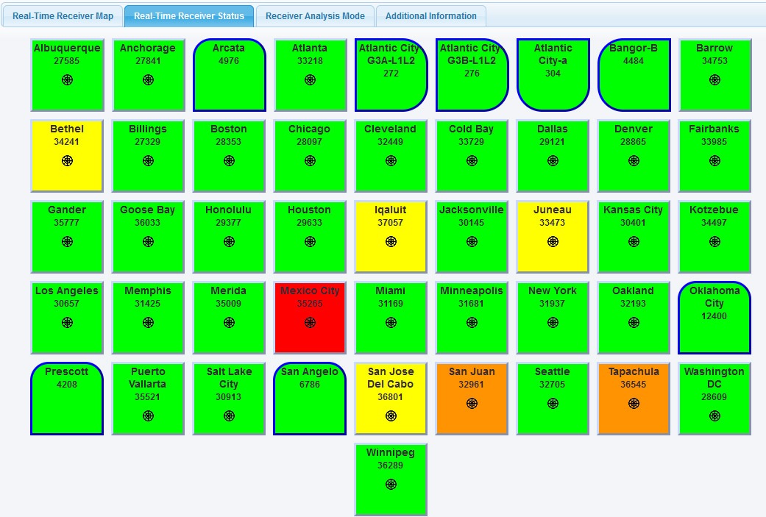Click the compass icon in Tapachula tile

[x=634, y=403]
